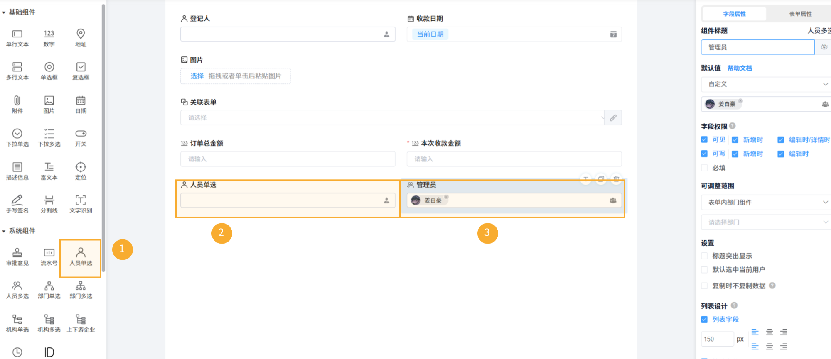Select the 部门单选 component

click(49, 291)
